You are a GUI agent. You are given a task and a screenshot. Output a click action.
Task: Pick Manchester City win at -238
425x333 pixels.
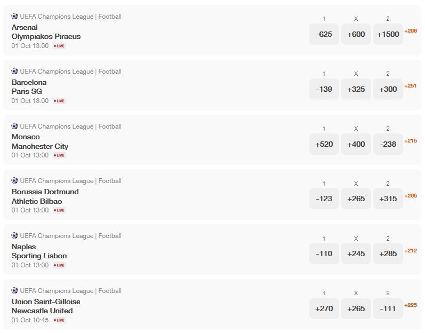[388, 144]
